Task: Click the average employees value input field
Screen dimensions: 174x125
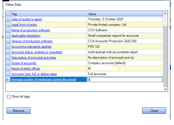Action: [125, 79]
